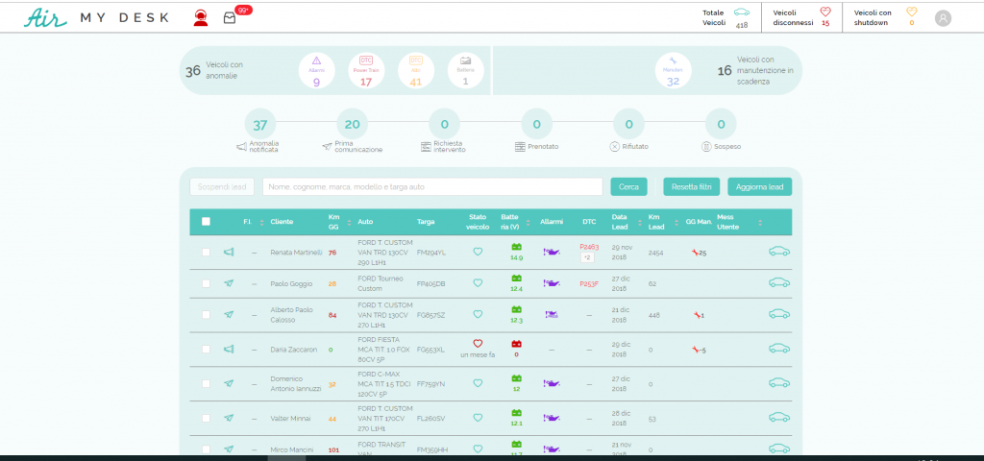Focus the name, model and plate search field

point(433,187)
